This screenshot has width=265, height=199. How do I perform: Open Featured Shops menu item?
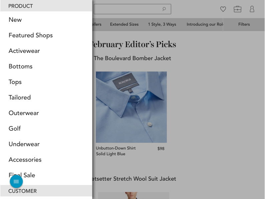(x=31, y=35)
